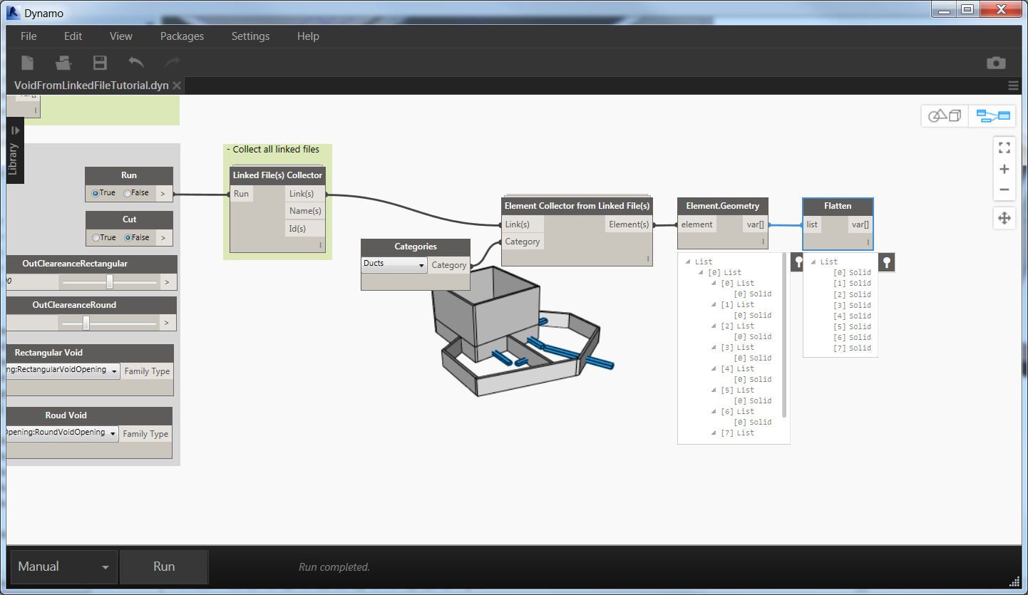Open the Settings menu
Image resolution: width=1028 pixels, height=595 pixels.
coord(250,36)
